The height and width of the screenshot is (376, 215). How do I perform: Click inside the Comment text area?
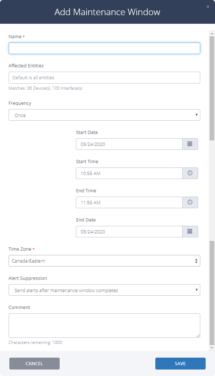coord(104,324)
